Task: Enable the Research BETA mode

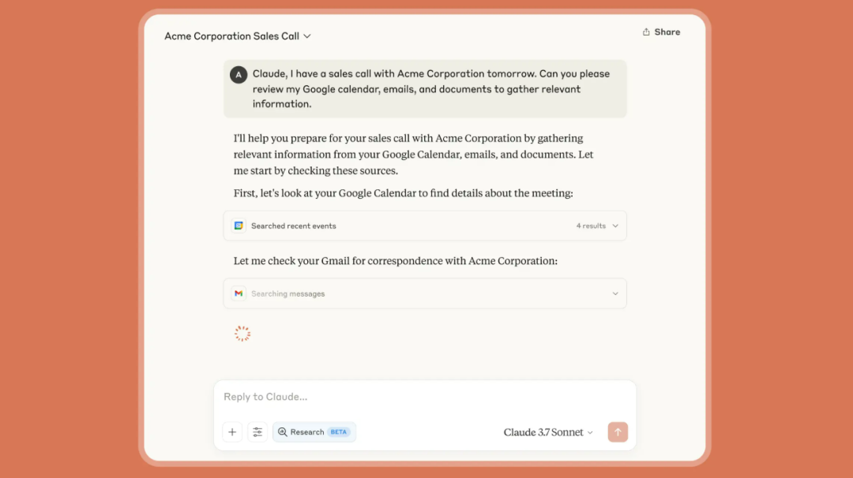Action: [x=314, y=432]
